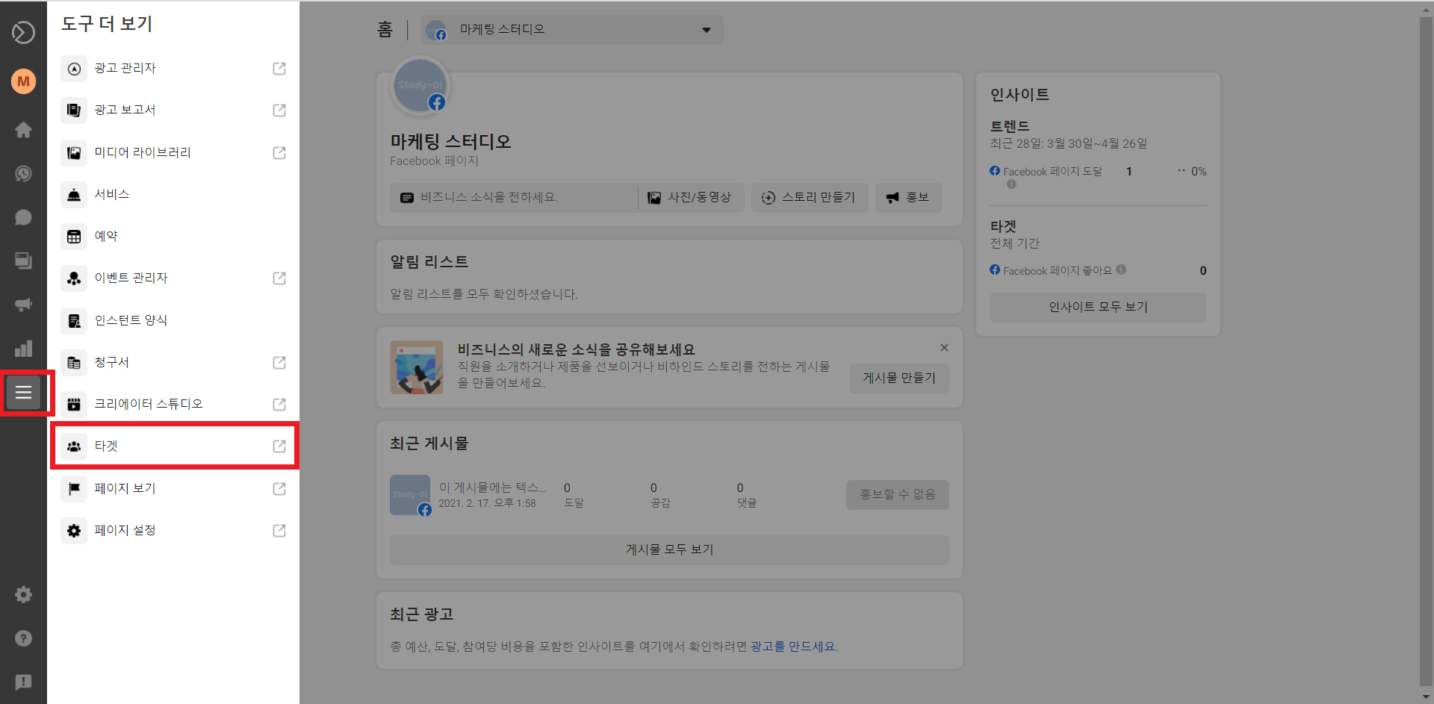Click external link icon beside 이벤트 관리자
This screenshot has height=704, width=1434.
tap(279, 278)
